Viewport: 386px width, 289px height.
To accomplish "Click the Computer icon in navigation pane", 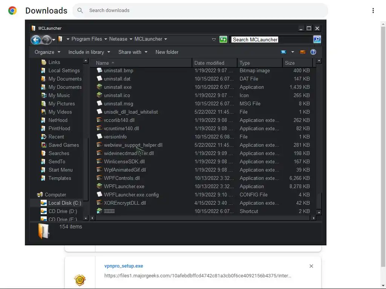I will tap(40, 195).
